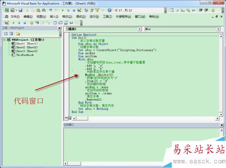
Task: Click the Complete Word icon
Action: (193, 10)
